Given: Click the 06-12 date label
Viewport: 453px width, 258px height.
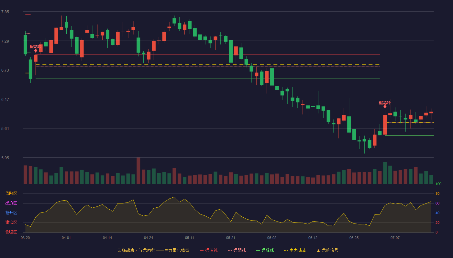Looking at the screenshot, I should (313, 238).
